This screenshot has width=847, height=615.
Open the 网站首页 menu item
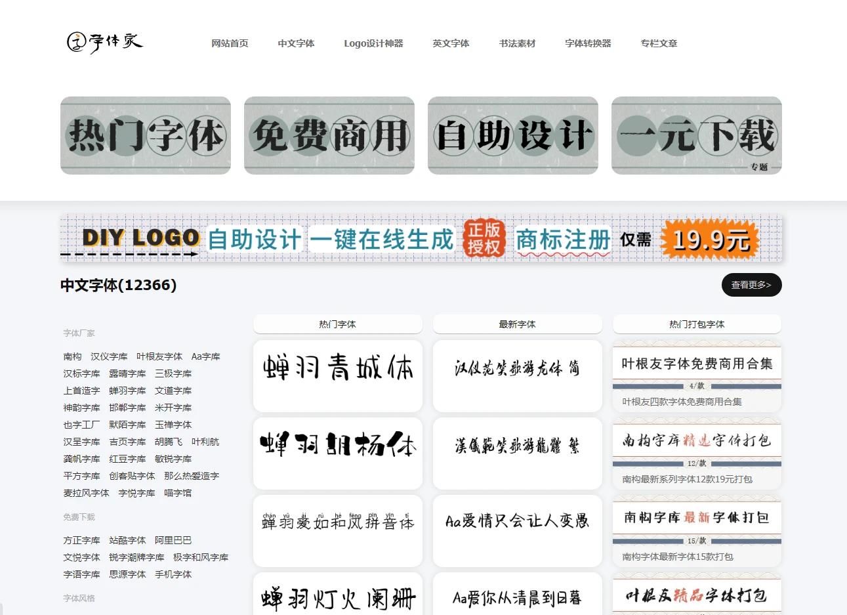230,43
